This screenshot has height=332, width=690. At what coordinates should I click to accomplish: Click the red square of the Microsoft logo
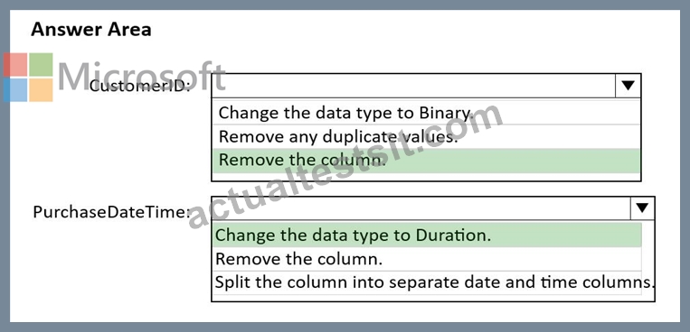pos(15,65)
